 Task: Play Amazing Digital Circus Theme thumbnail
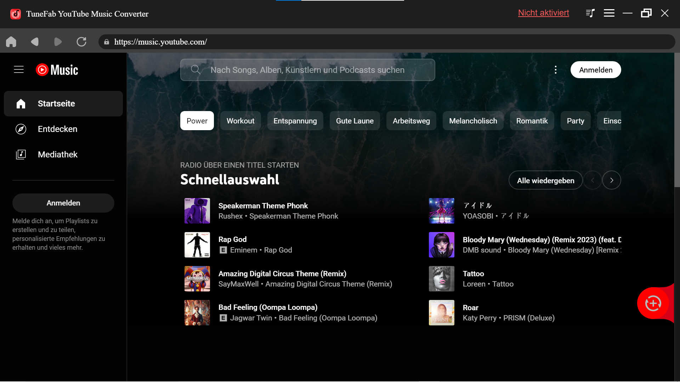tap(197, 279)
